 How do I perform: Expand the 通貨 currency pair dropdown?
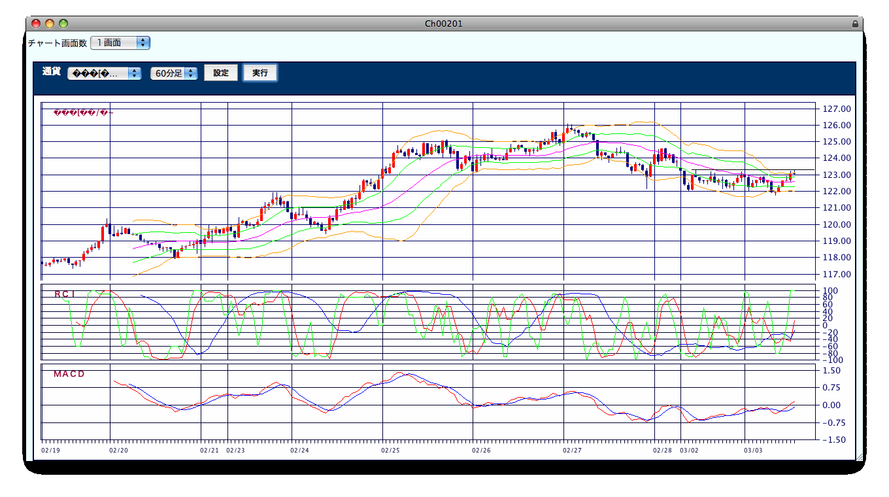(x=105, y=73)
